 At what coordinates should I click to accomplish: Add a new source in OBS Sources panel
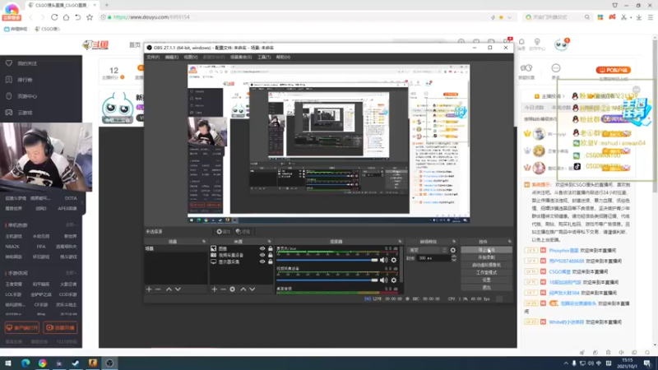(215, 289)
